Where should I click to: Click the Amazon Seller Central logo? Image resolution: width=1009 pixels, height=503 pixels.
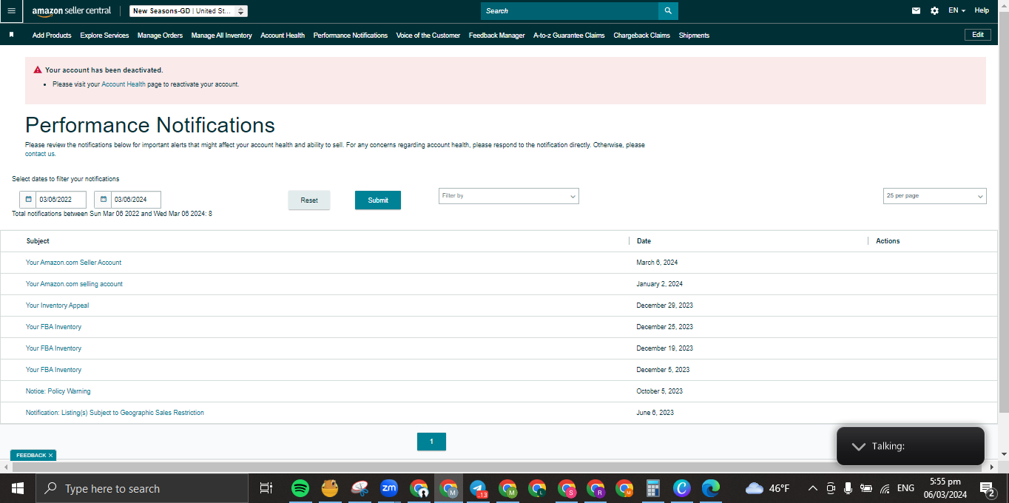(72, 11)
